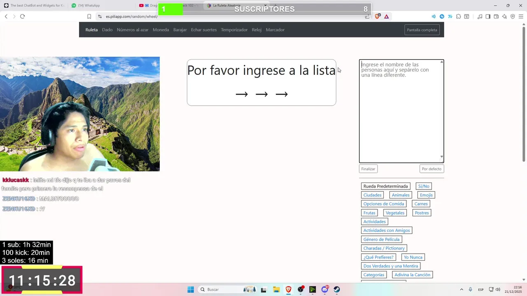The height and width of the screenshot is (296, 527).
Task: Open the Leo AI sparkle icon
Action: [x=504, y=16]
